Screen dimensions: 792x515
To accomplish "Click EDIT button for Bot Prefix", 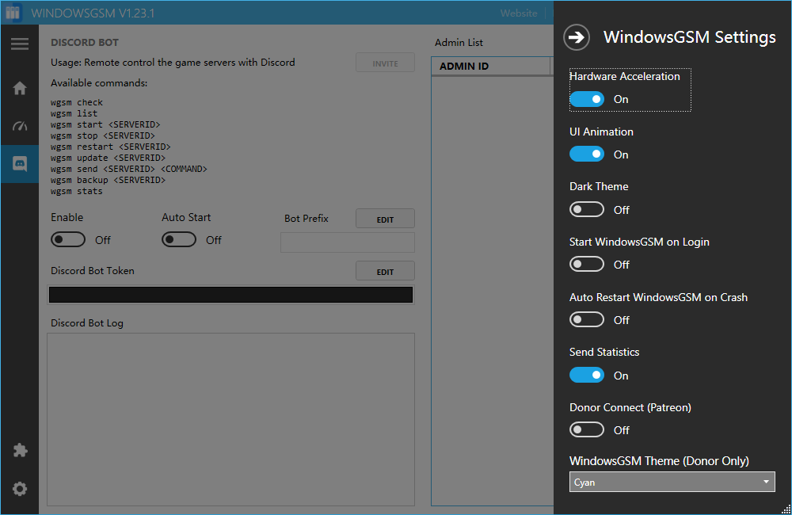I will click(x=385, y=219).
